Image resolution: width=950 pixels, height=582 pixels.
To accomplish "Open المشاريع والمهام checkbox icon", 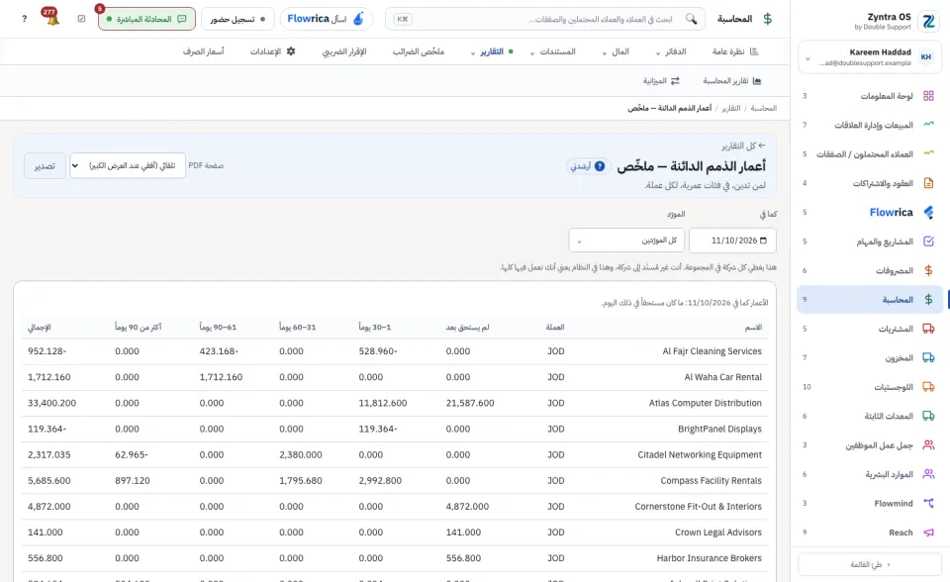I will 928,242.
